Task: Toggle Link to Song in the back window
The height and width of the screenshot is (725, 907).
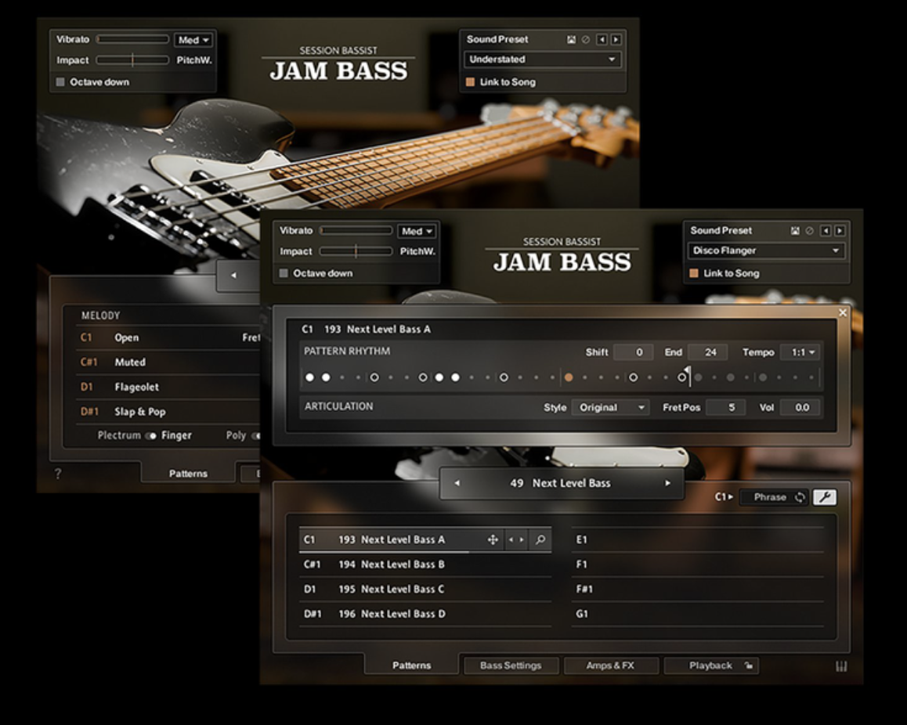Action: (470, 82)
